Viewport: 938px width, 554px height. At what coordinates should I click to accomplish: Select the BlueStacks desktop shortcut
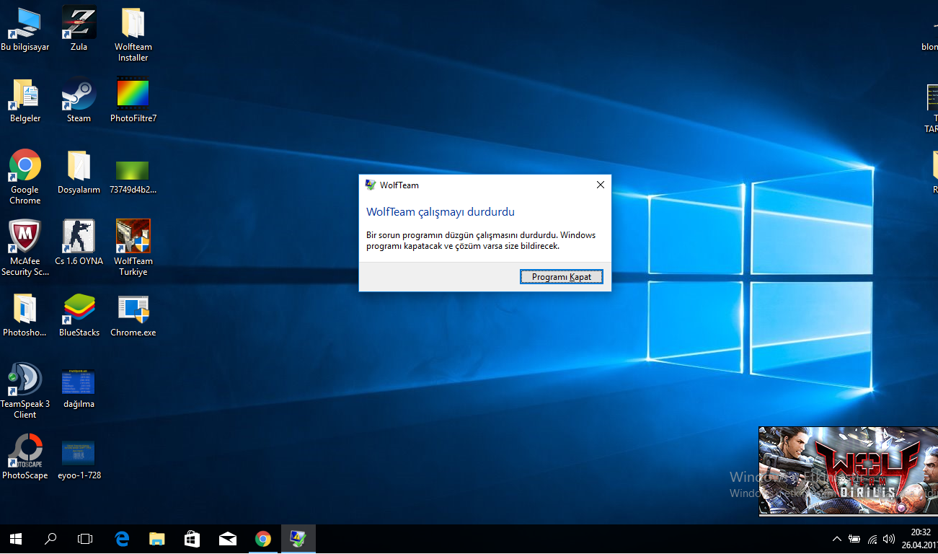tap(79, 315)
